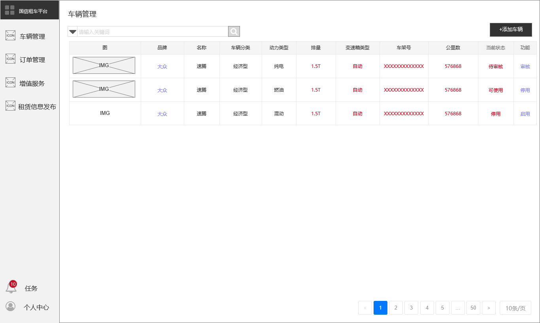Go to next page with > button

(x=489, y=308)
